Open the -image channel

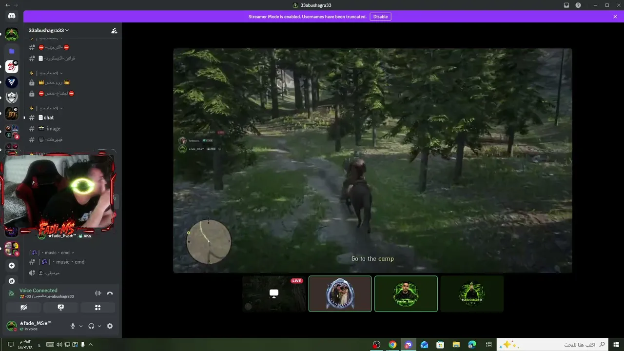72,129
